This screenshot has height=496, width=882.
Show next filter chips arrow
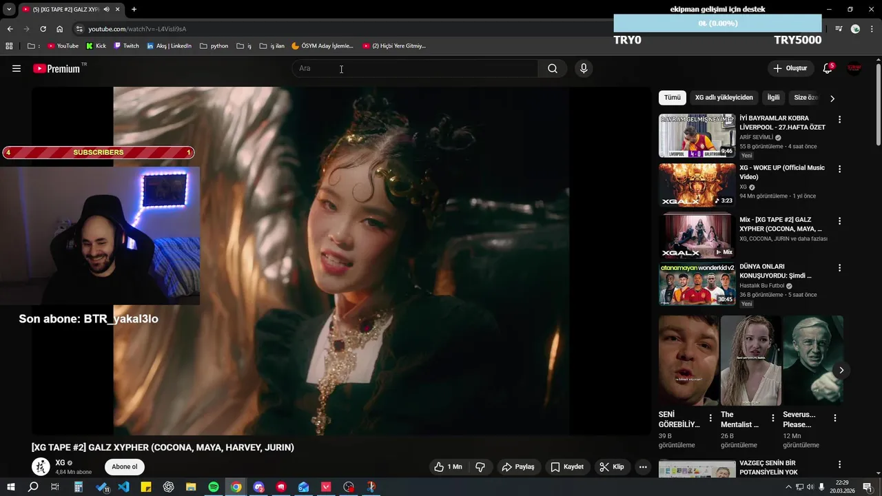coord(832,99)
